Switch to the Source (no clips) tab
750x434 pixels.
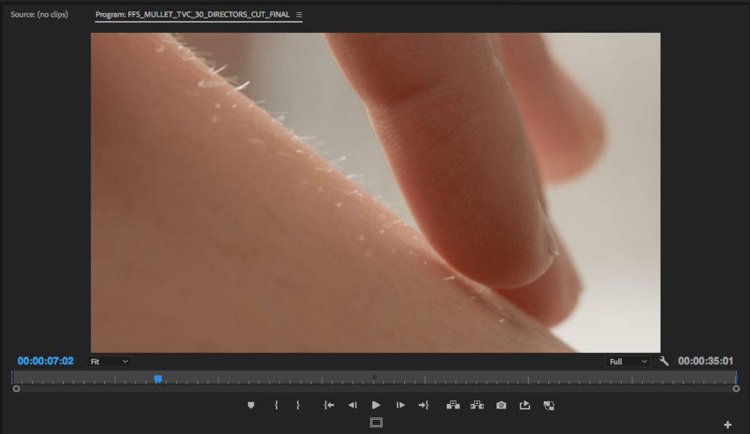point(39,15)
